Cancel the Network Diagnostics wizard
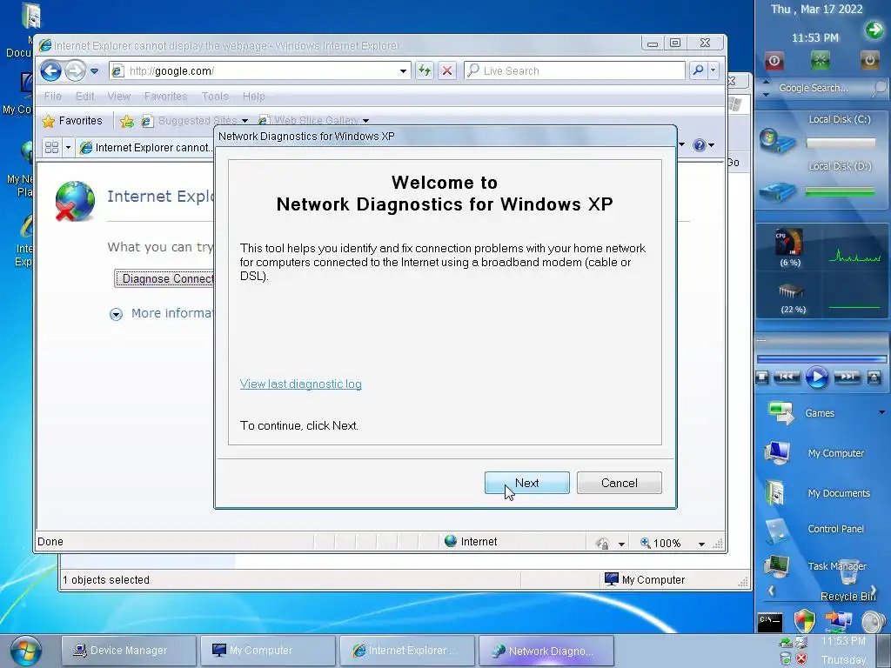This screenshot has height=668, width=891. (619, 483)
